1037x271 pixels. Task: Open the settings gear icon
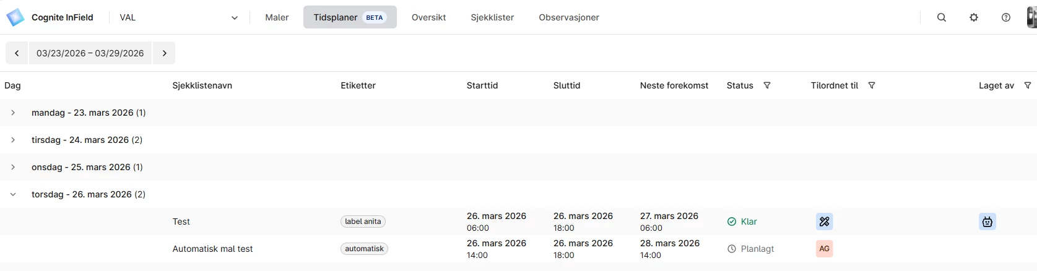coord(973,17)
